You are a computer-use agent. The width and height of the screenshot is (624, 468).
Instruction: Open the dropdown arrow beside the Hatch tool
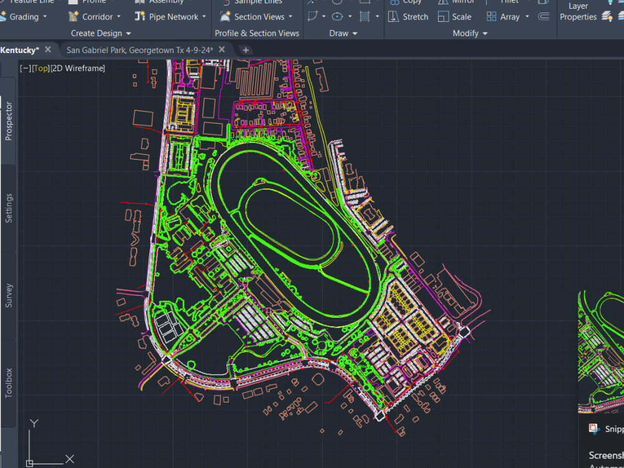[x=378, y=17]
